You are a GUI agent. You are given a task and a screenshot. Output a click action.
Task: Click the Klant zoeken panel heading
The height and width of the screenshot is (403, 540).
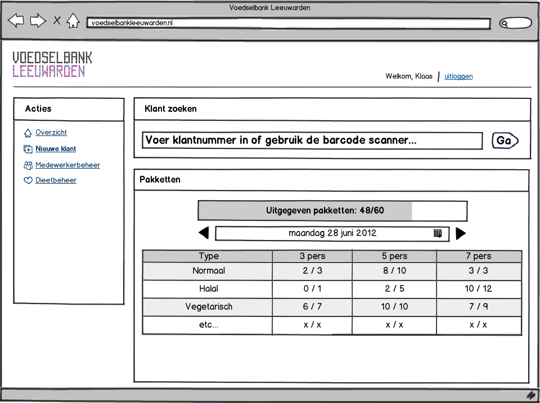click(x=170, y=108)
